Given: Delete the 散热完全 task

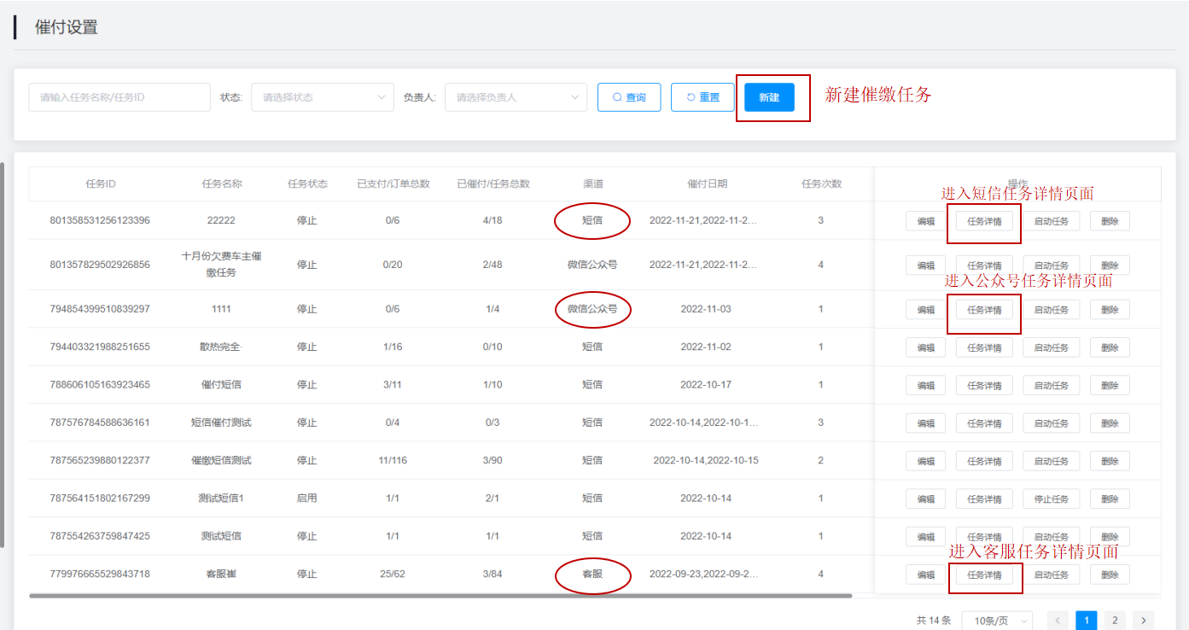Looking at the screenshot, I should click(x=1109, y=347).
